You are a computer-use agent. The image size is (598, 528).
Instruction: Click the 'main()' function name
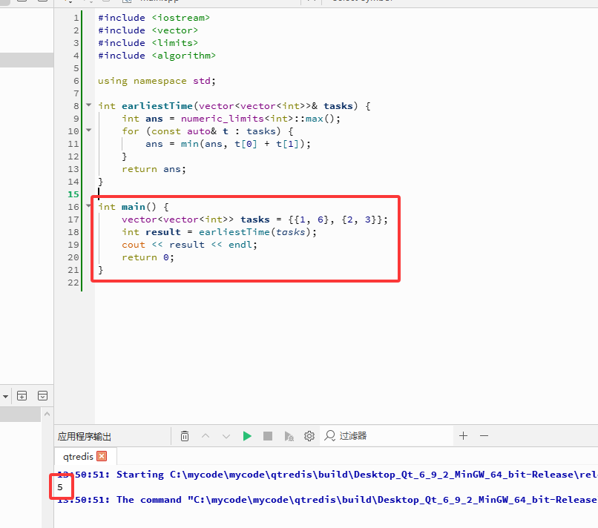coord(139,207)
